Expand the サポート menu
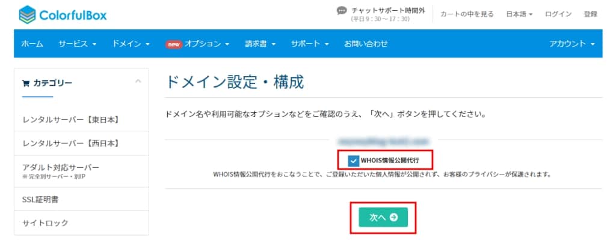 (x=310, y=44)
